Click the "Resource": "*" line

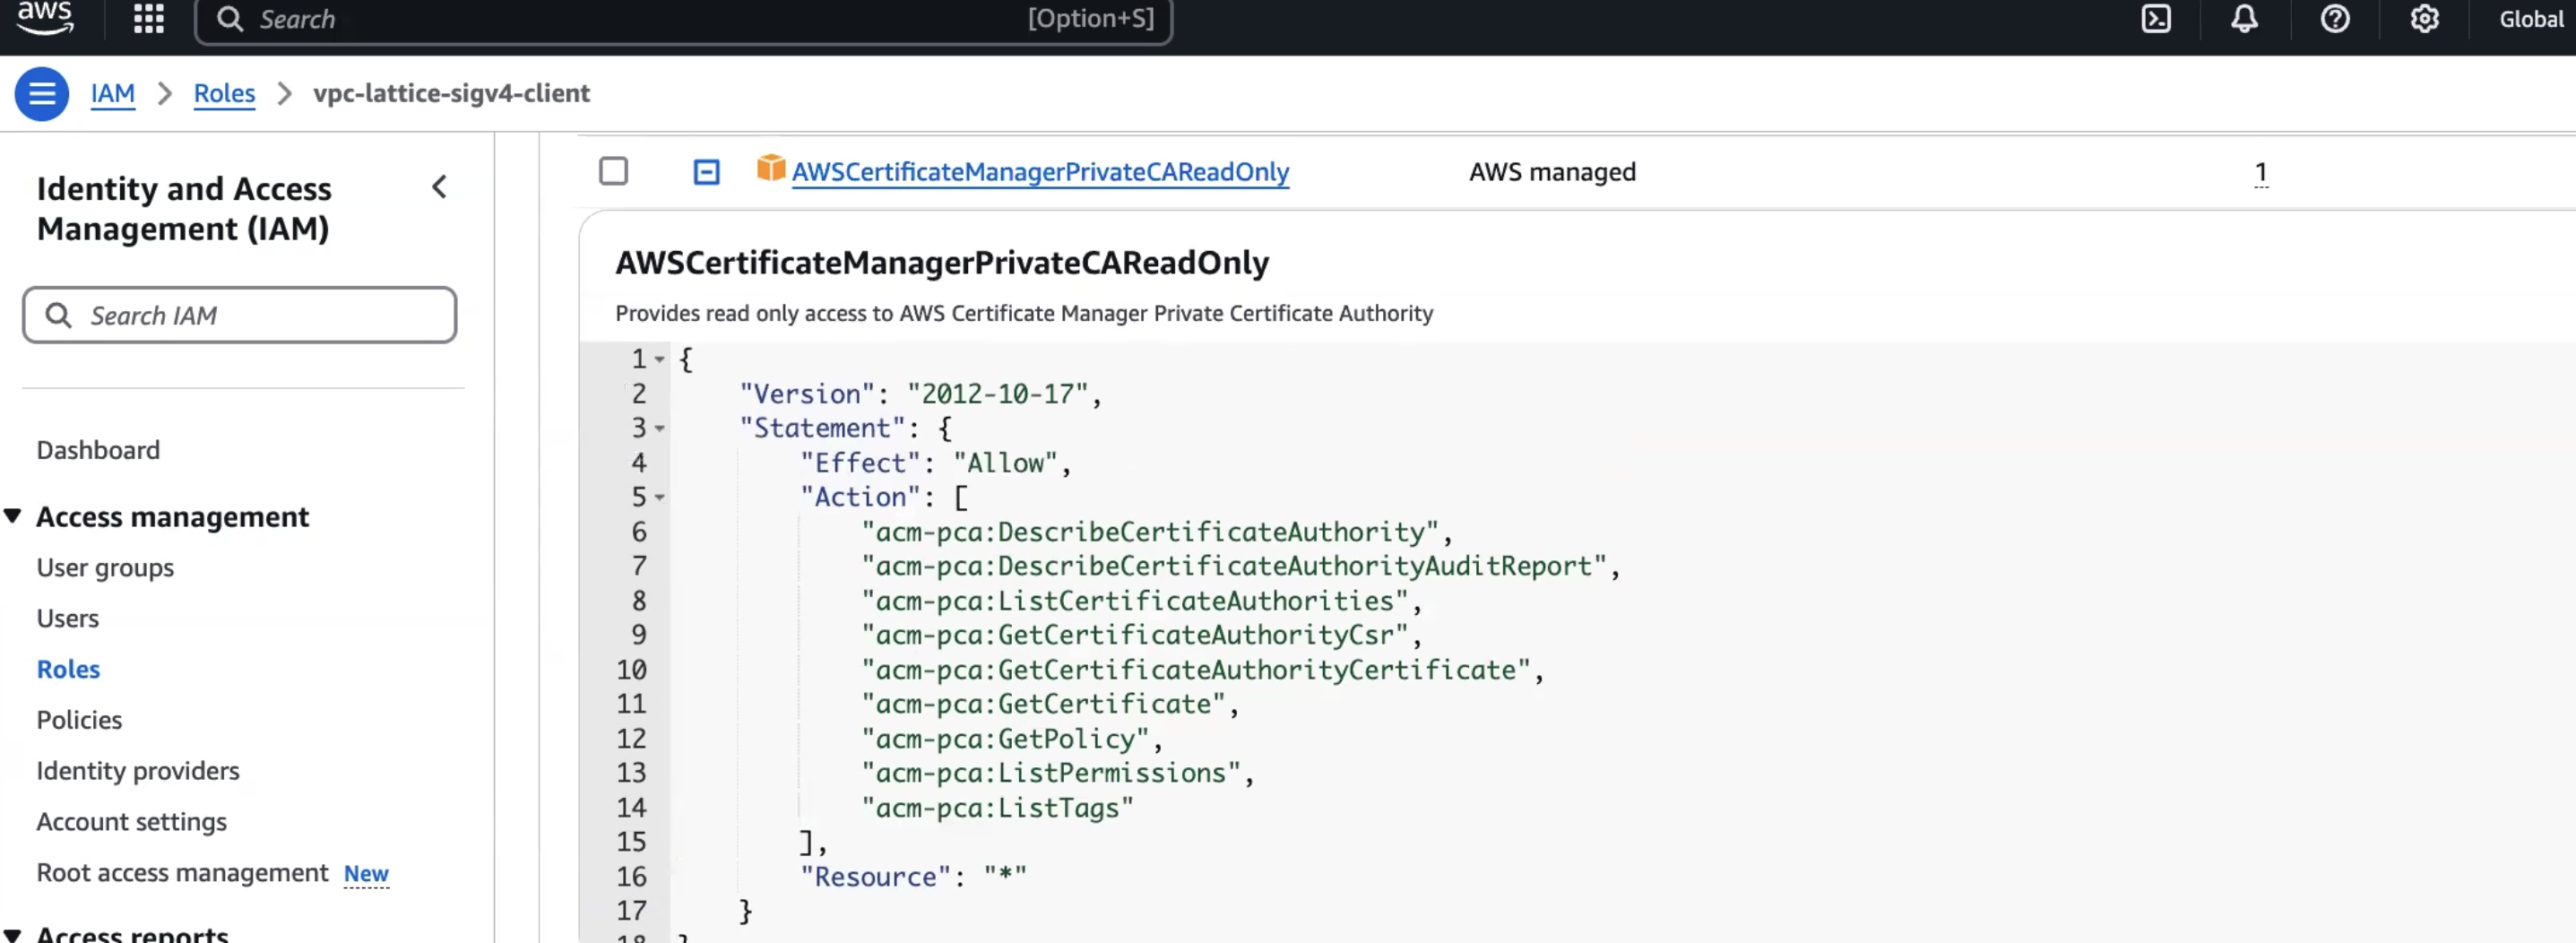coord(913,876)
